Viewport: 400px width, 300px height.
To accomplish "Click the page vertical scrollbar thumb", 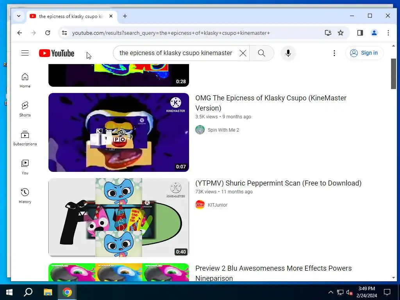I will click(x=393, y=74).
